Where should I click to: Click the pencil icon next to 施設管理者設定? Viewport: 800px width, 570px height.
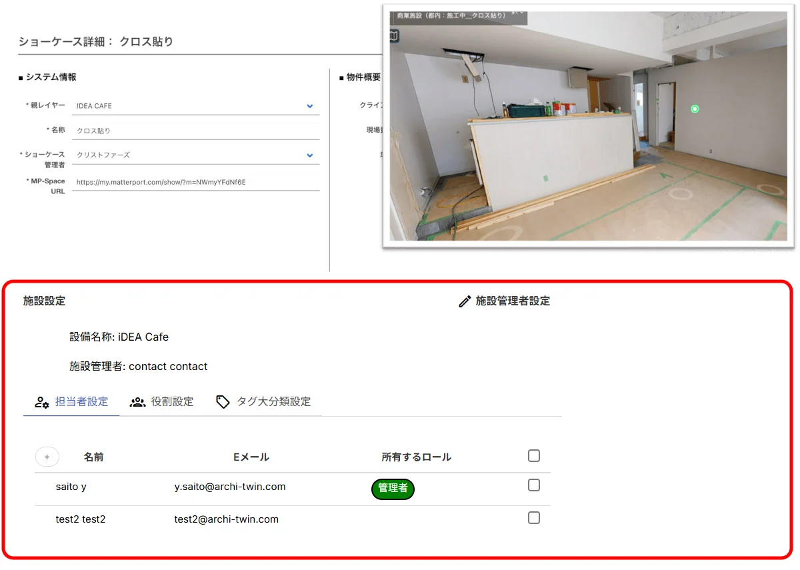[x=465, y=301]
